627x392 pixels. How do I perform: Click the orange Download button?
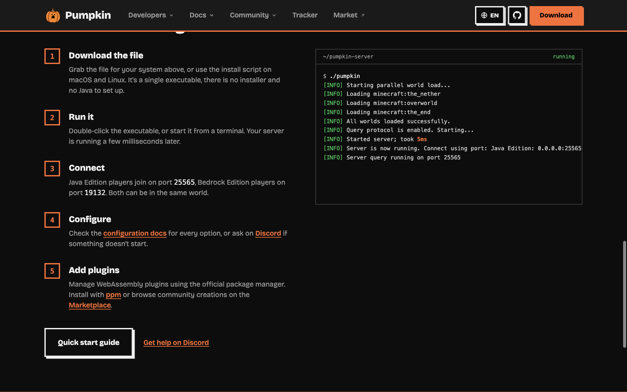tap(556, 15)
